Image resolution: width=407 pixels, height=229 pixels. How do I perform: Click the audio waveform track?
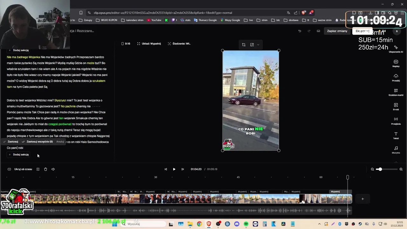point(176,210)
